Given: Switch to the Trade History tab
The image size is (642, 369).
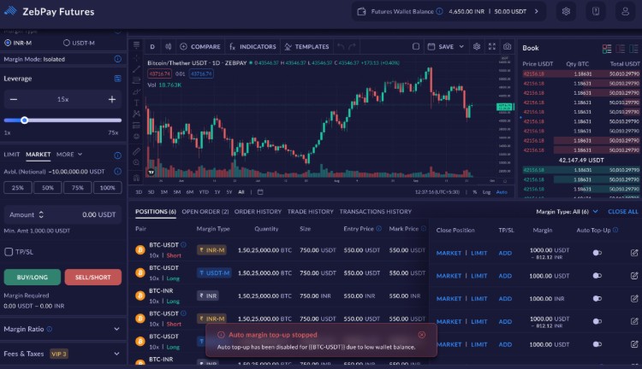Looking at the screenshot, I should [310, 211].
